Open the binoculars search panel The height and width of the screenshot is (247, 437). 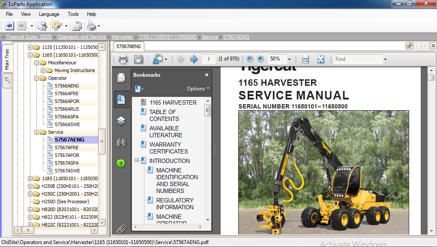pos(121,142)
